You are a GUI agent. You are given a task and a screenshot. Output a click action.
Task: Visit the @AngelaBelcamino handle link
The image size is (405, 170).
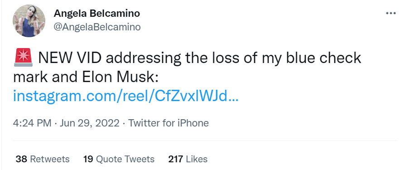click(97, 27)
